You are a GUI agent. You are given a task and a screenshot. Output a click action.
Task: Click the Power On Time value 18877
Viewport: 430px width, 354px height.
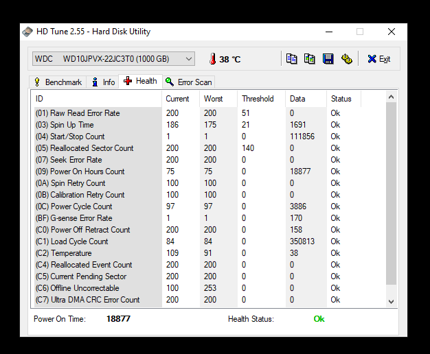coord(118,319)
